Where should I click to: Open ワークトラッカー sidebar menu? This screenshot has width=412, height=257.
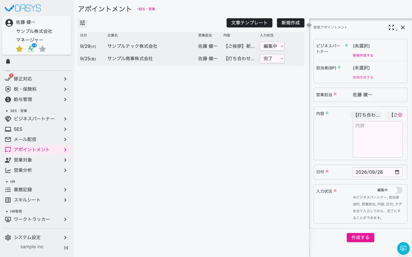37,219
